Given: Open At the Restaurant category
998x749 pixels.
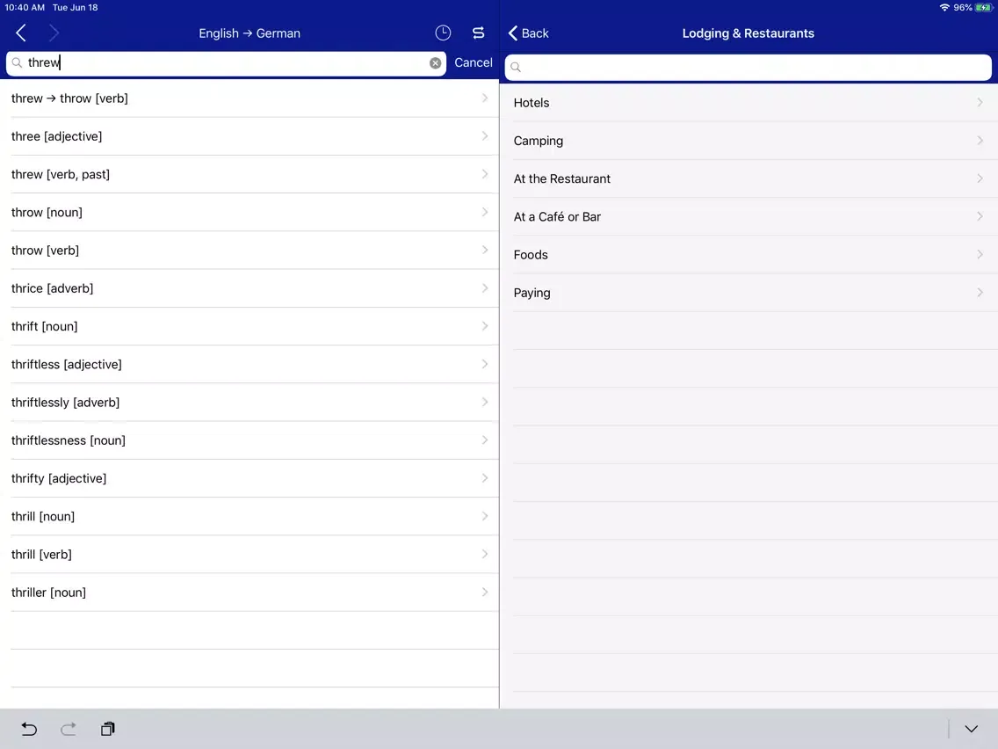Looking at the screenshot, I should [749, 179].
